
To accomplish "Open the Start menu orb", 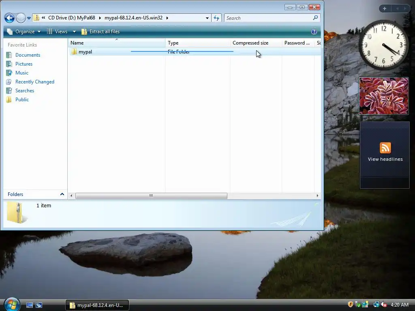I will click(12, 305).
